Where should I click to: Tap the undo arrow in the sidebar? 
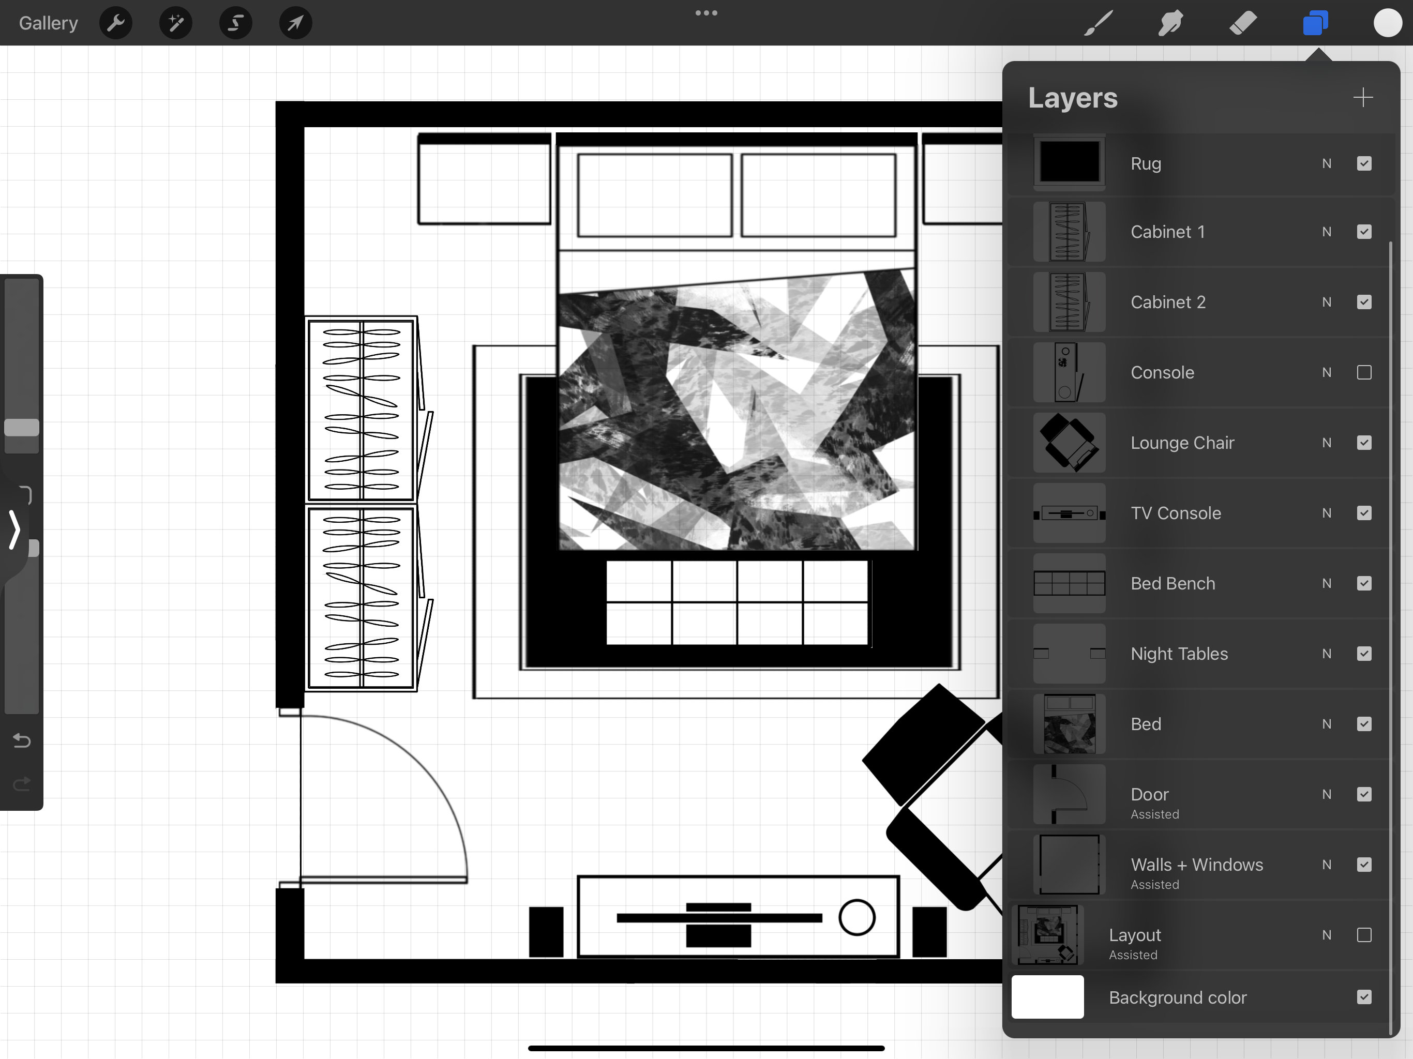point(21,741)
